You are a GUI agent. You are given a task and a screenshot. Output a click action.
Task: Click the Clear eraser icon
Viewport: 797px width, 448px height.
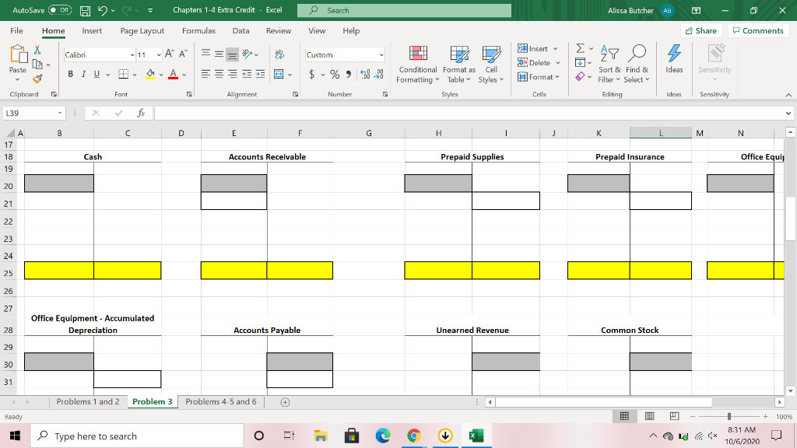tap(580, 77)
